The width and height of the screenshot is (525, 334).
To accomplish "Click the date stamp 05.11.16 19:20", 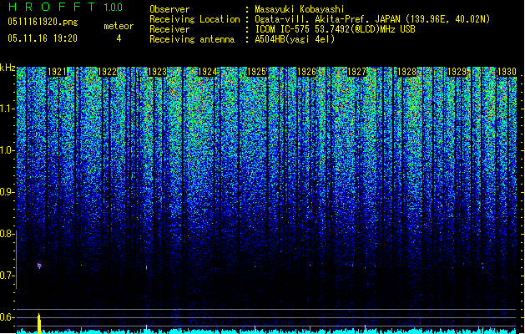I will [43, 38].
